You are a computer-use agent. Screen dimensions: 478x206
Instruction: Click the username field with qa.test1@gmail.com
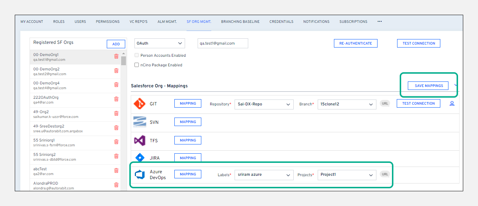[223, 43]
